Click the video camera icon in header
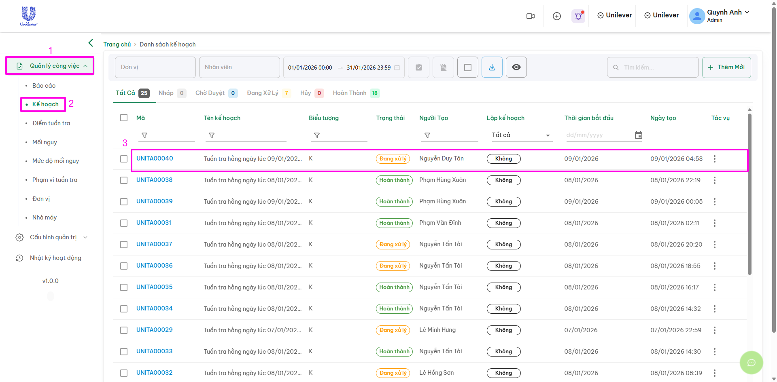 530,16
